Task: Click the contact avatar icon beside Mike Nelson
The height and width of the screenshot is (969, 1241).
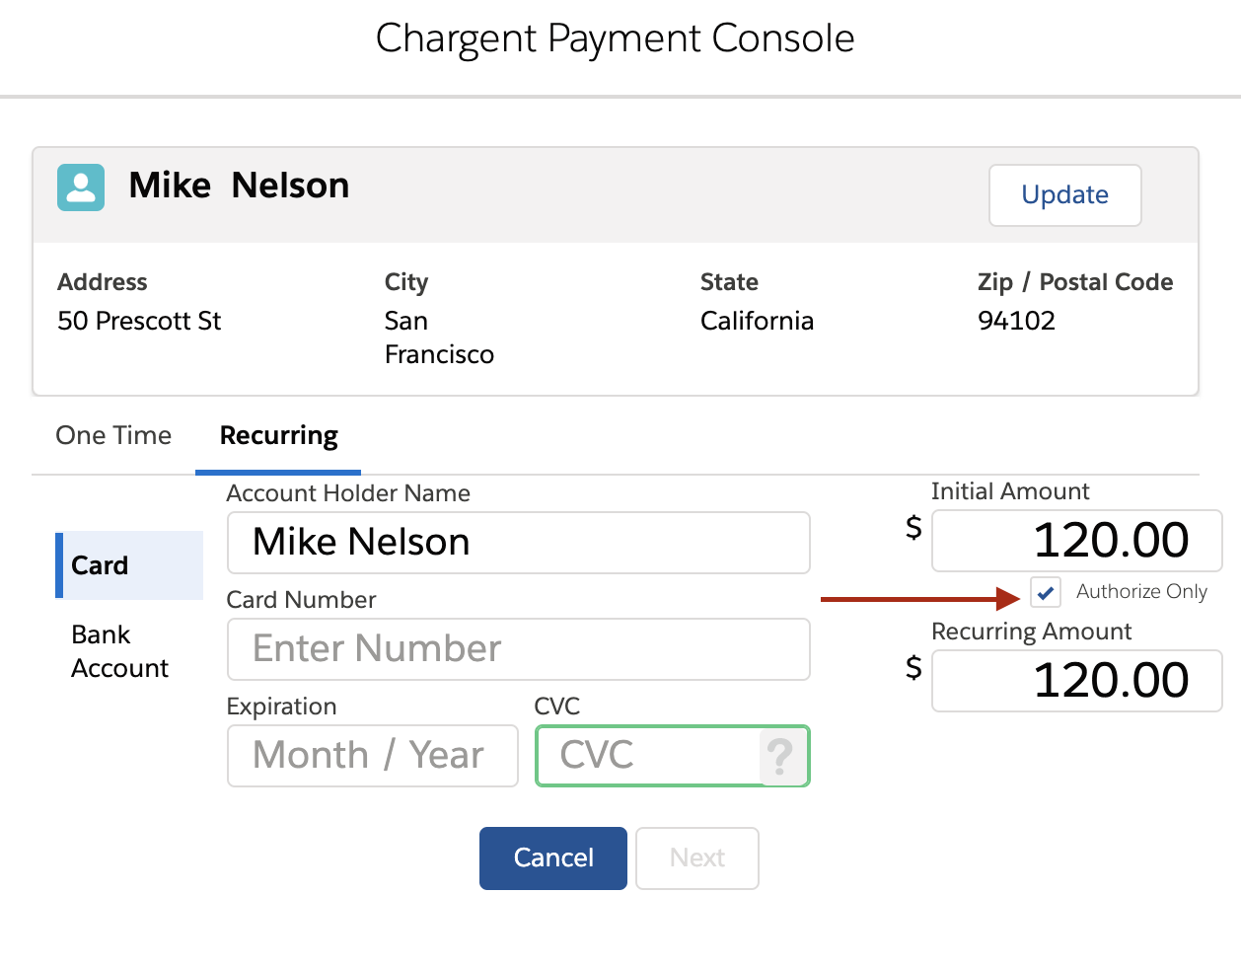Action: click(x=80, y=186)
